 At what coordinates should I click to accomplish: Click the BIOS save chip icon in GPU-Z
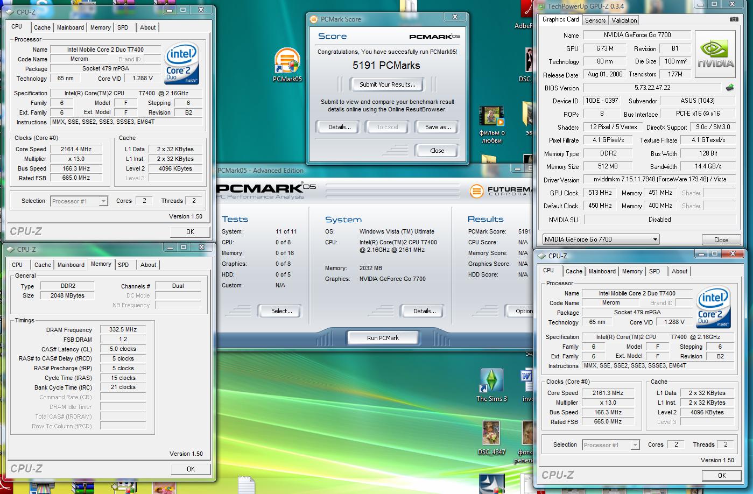pyautogui.click(x=730, y=88)
